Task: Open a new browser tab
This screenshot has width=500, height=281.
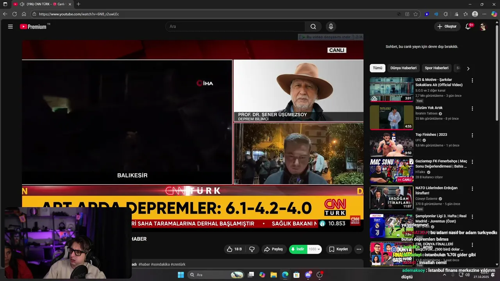Action: [x=79, y=4]
